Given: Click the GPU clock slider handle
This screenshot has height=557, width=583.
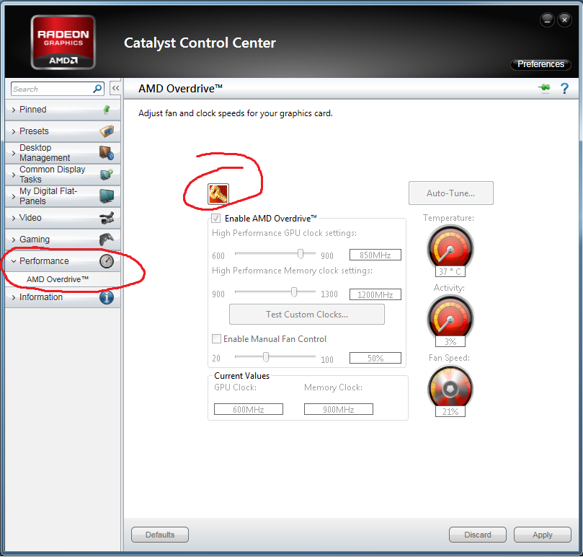Looking at the screenshot, I should [x=301, y=254].
